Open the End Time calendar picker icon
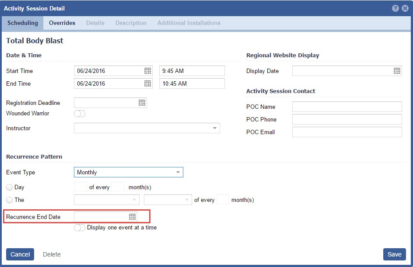Viewport: 413px width, 267px height. 147,83
